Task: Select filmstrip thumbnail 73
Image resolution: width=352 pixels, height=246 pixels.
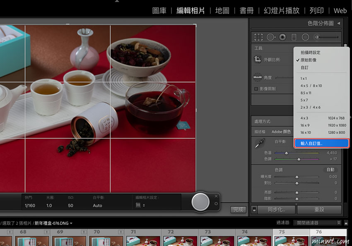Action: (217, 237)
